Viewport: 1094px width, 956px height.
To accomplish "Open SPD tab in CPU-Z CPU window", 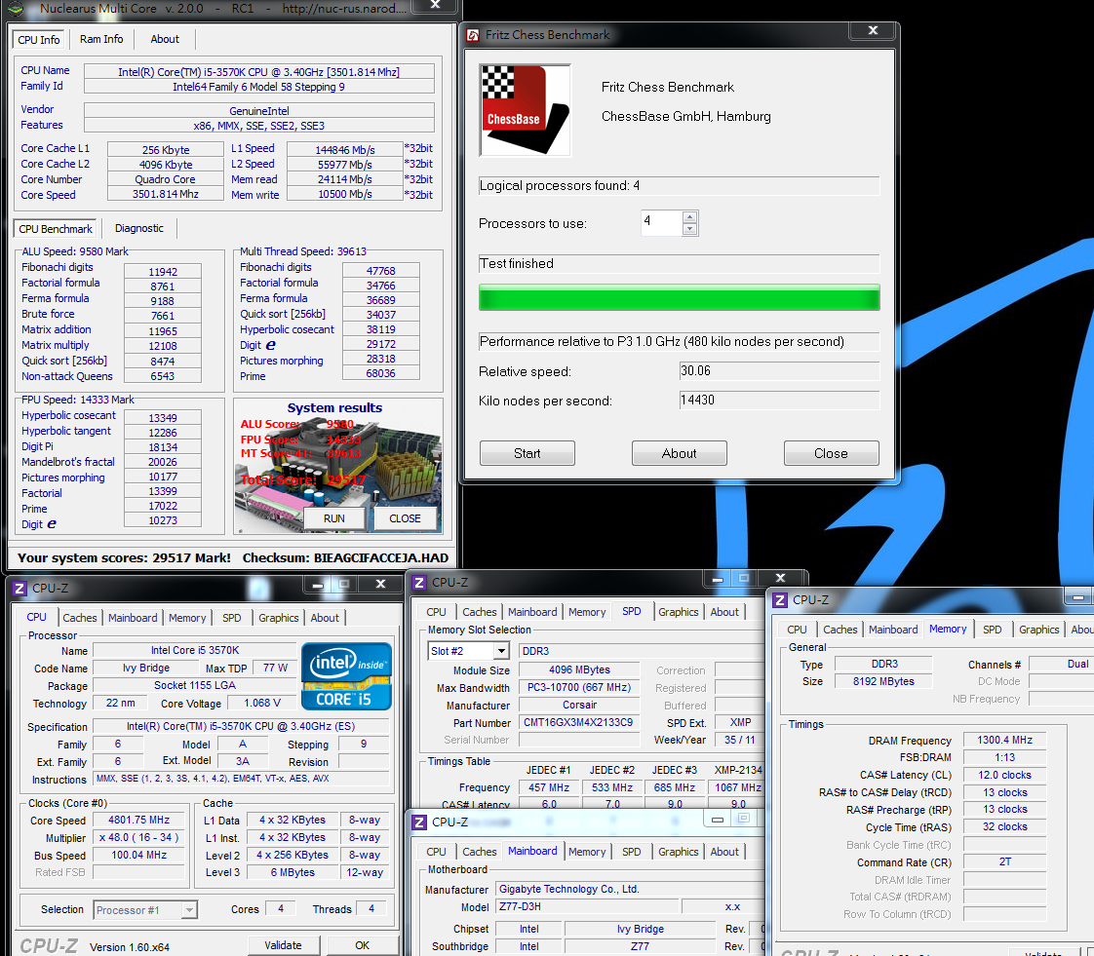I will pos(232,618).
